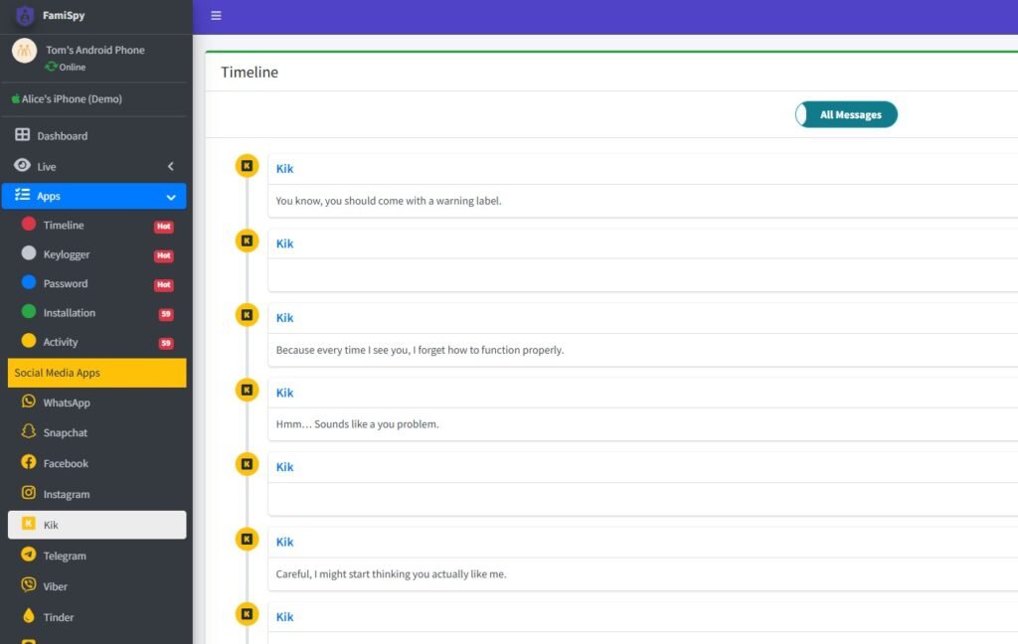Click the Tinder flame icon
1018x644 pixels.
tap(29, 615)
